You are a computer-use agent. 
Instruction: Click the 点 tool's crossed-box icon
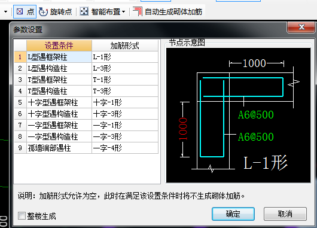pos(20,11)
